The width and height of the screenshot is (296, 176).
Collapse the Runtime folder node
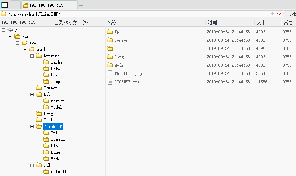[x=32, y=56]
